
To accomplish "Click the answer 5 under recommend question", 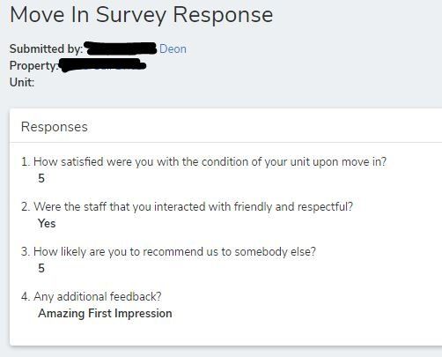I will click(x=41, y=268).
